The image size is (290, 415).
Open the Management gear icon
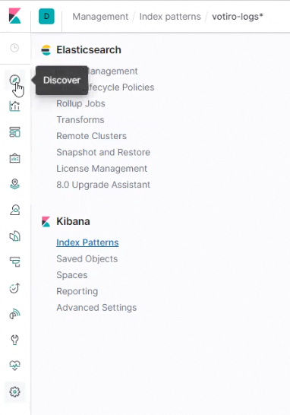click(x=15, y=391)
